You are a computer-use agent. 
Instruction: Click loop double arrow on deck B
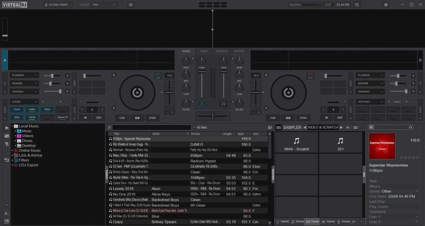(x=344, y=109)
